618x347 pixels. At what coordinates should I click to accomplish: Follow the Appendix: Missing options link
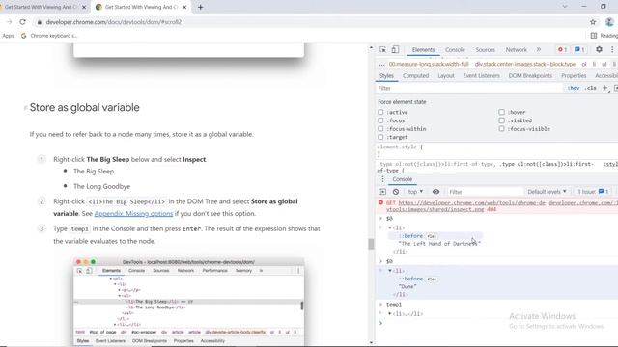(x=133, y=214)
